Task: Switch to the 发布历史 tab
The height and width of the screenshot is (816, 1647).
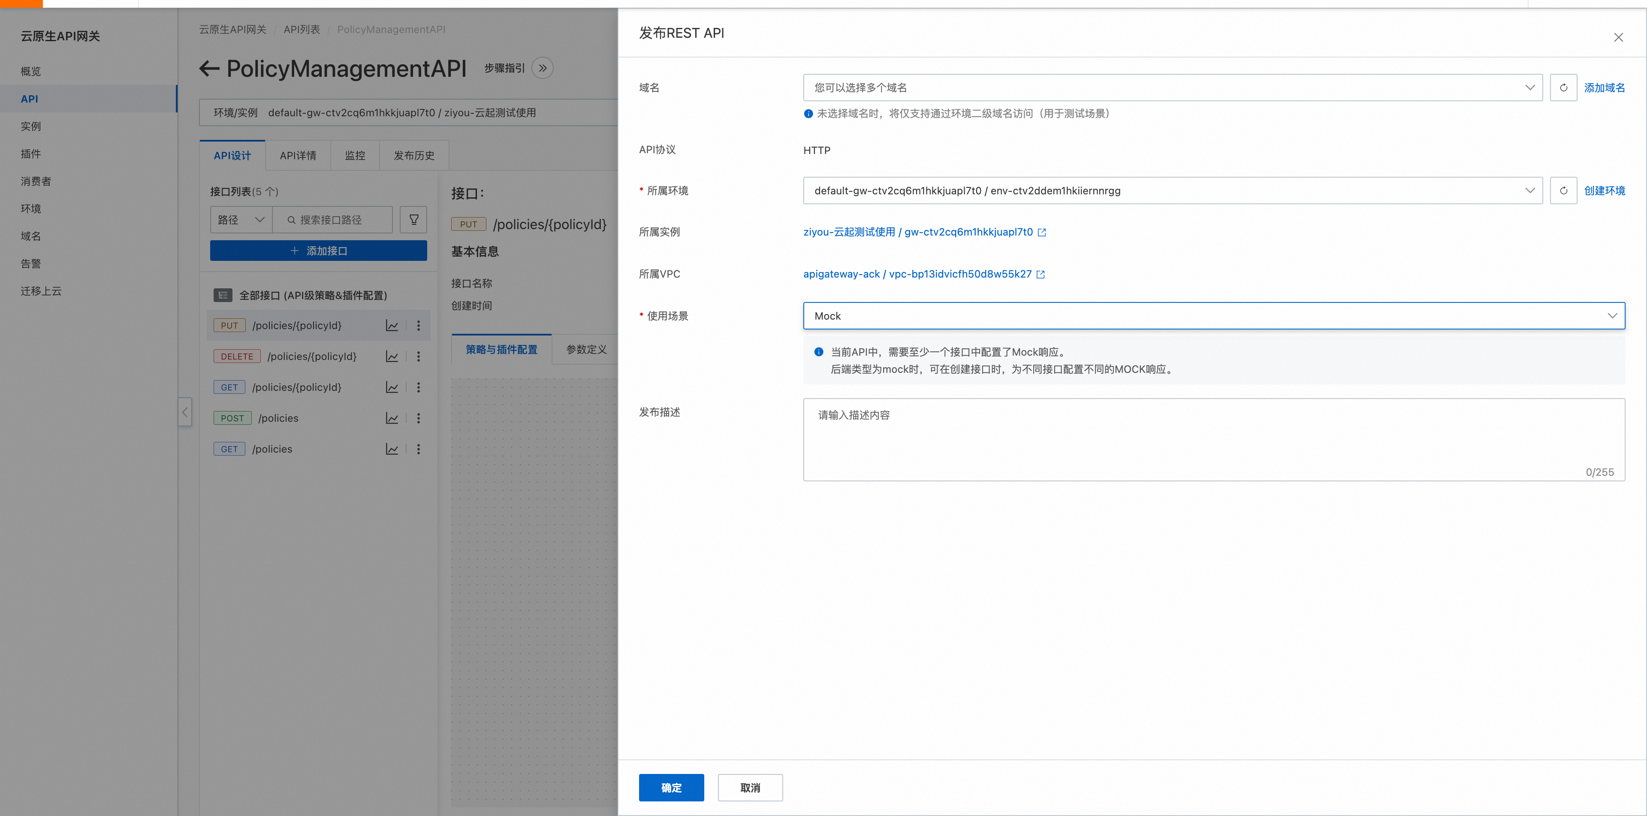Action: tap(413, 155)
